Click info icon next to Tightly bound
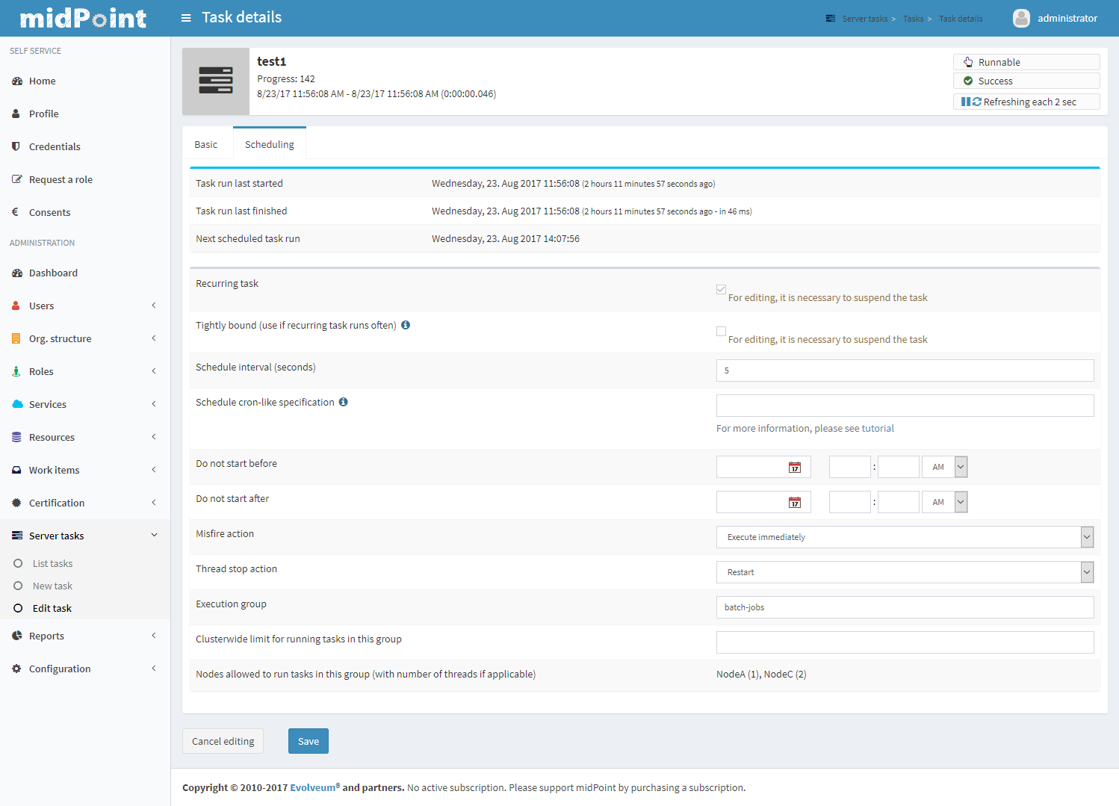Image resolution: width=1119 pixels, height=806 pixels. click(406, 325)
